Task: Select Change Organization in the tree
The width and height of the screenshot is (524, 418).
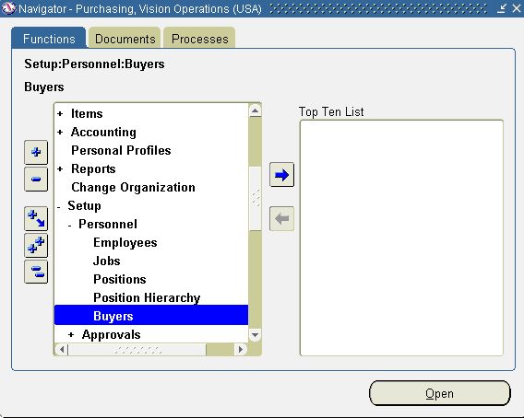Action: point(134,188)
